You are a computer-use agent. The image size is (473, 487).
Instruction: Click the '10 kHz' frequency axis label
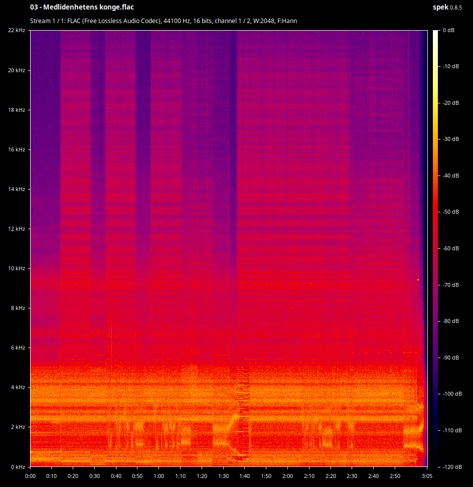[17, 268]
